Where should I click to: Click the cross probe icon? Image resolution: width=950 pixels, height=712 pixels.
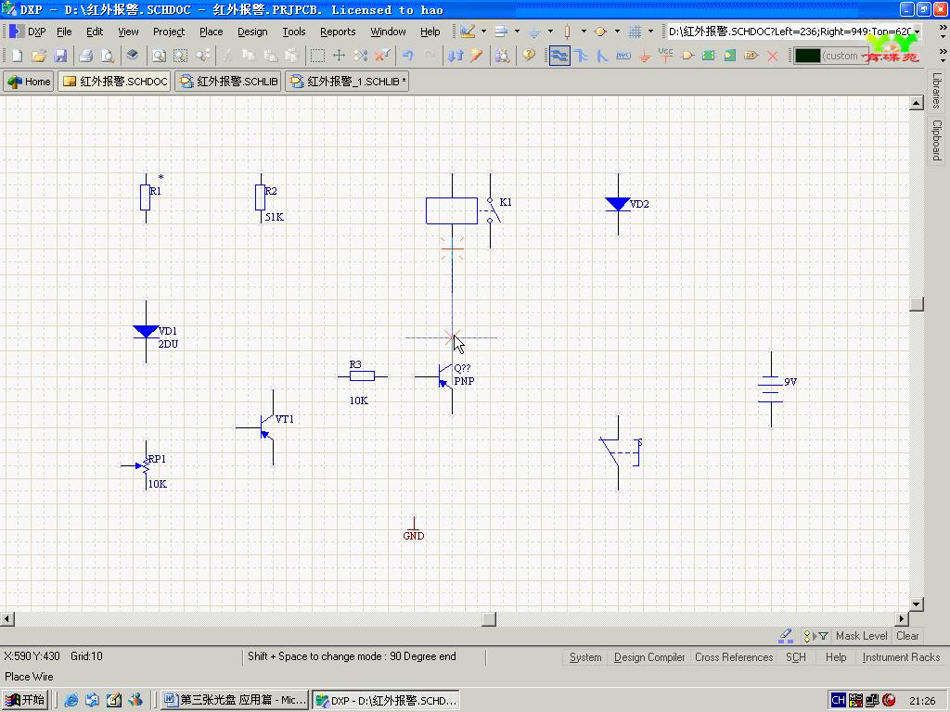(477, 56)
